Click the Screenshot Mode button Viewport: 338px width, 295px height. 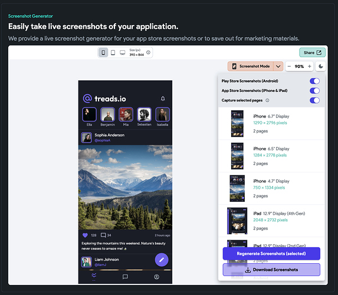[251, 66]
